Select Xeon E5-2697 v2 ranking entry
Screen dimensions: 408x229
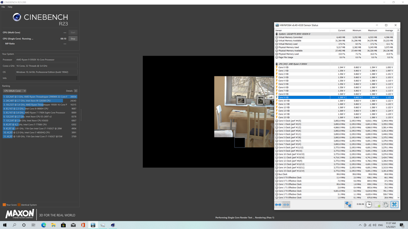[x=40, y=116]
